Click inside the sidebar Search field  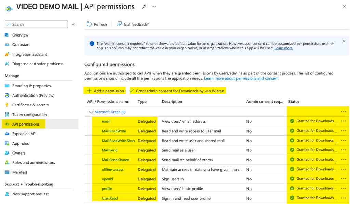(36, 24)
